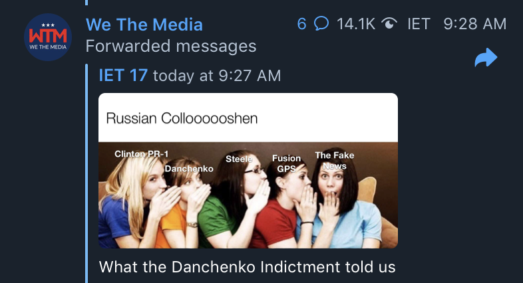523x283 pixels.
Task: Forward post using blue share arrow
Action: [486, 58]
